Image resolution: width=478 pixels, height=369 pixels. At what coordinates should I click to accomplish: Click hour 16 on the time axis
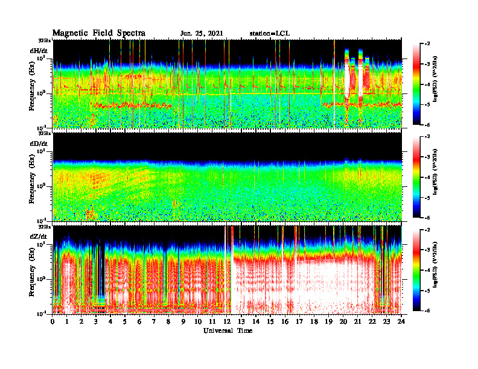(x=285, y=322)
